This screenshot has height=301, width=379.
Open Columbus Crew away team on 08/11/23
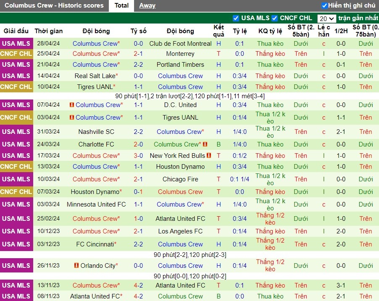pos(180,296)
